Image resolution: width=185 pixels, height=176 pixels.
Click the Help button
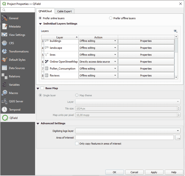point(174,172)
